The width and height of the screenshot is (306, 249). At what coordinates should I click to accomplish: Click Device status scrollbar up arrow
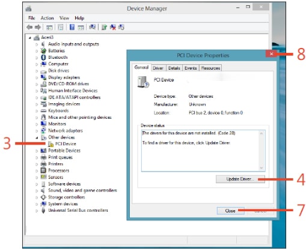(x=262, y=133)
